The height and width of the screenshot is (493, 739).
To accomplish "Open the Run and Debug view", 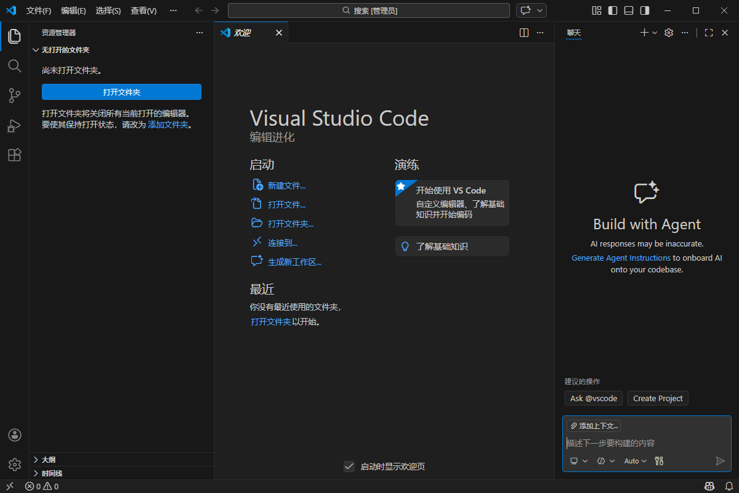I will click(x=14, y=125).
